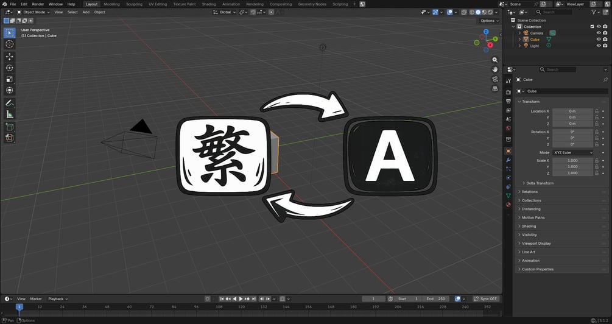The width and height of the screenshot is (612, 324).
Task: Click the current frame field
Action: tap(373, 298)
